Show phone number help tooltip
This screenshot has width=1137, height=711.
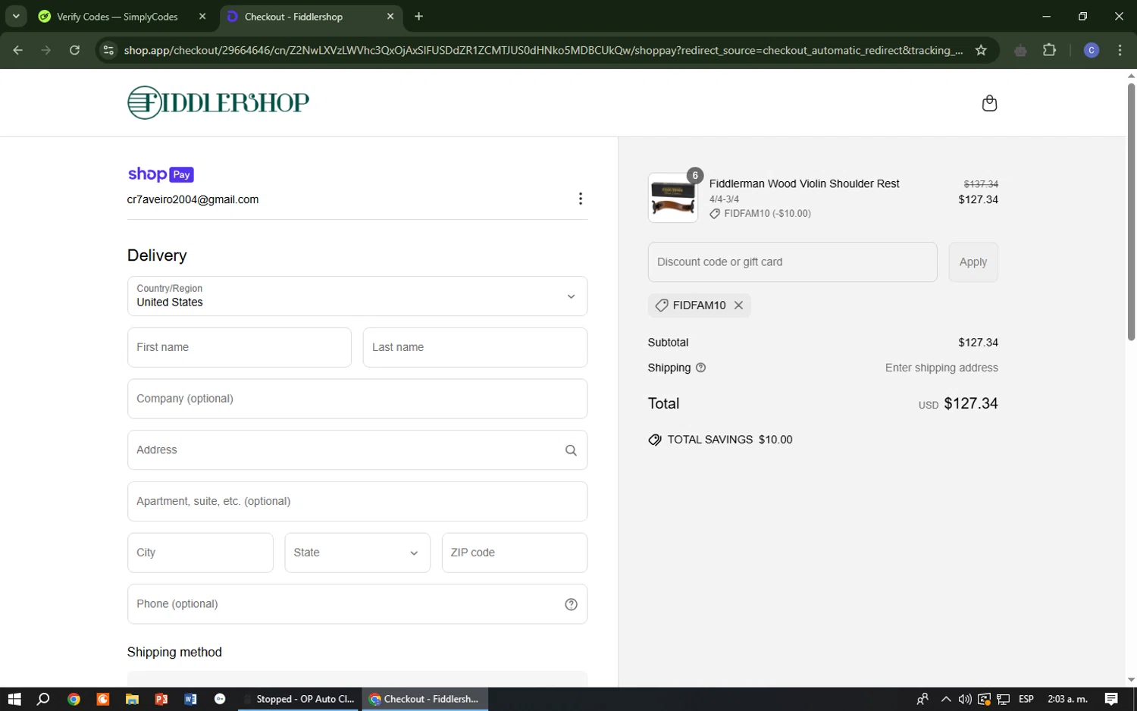571,604
